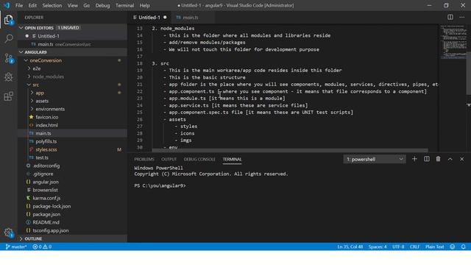Image resolution: width=471 pixels, height=265 pixels.
Task: Open the Manage gear icon
Action: pyautogui.click(x=8, y=233)
